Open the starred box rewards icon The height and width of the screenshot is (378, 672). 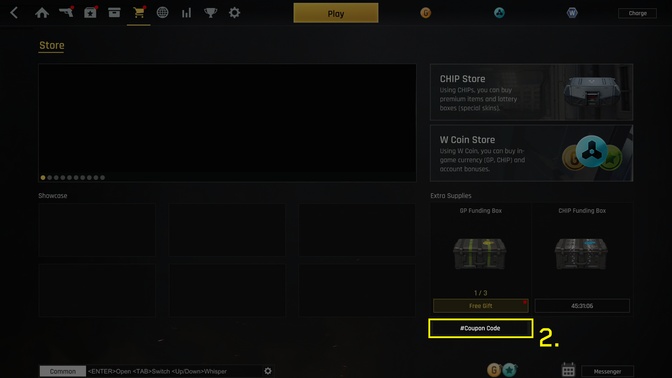(90, 13)
